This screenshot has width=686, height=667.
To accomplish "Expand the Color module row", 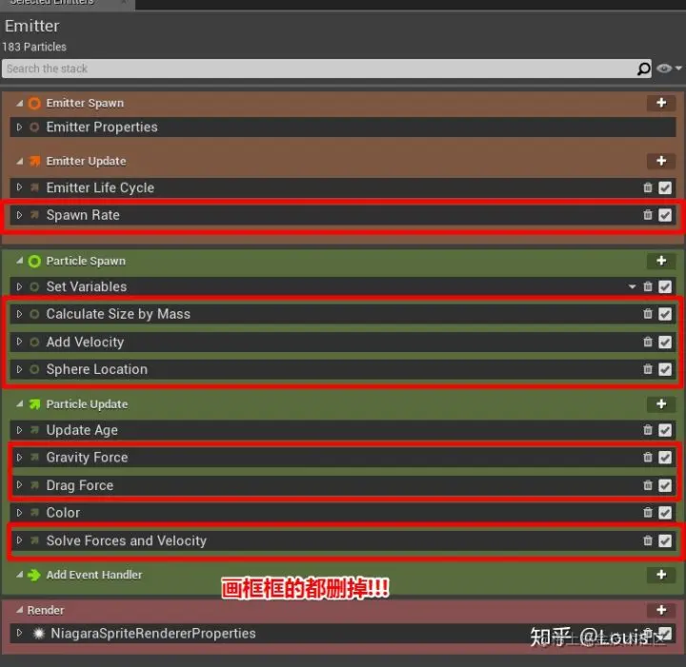I will (x=19, y=512).
